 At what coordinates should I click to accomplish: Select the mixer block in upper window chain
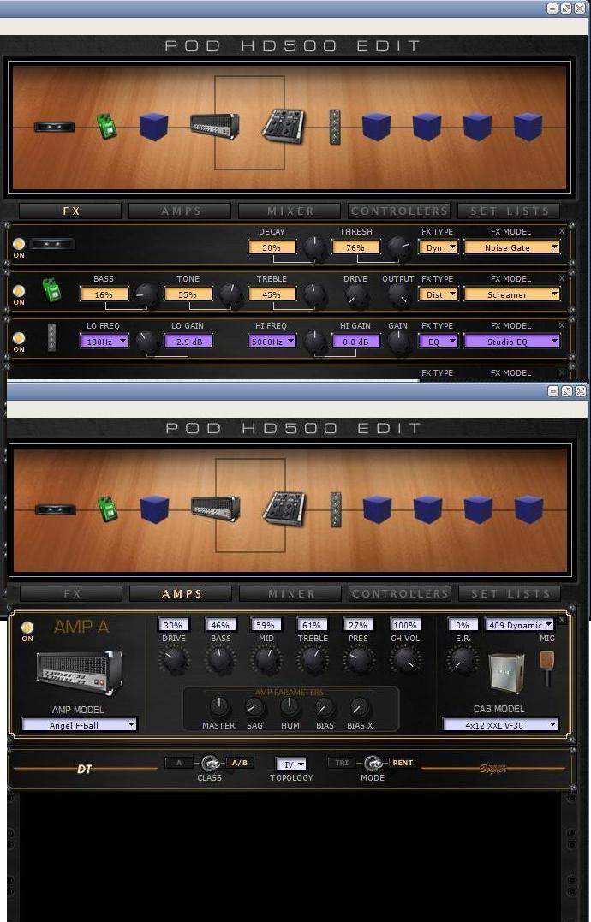[284, 126]
